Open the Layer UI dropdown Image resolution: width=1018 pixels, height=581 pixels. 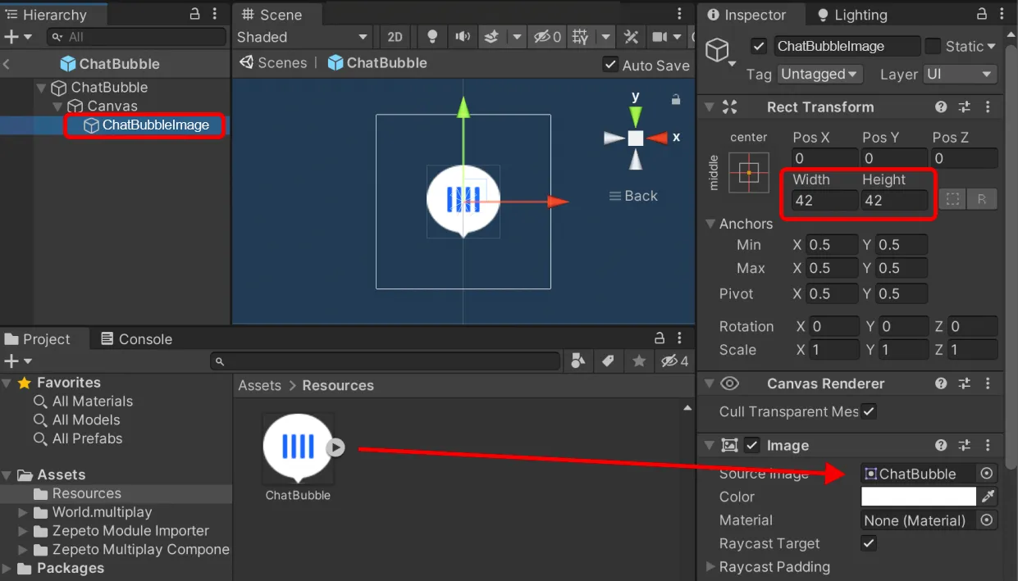click(x=960, y=74)
